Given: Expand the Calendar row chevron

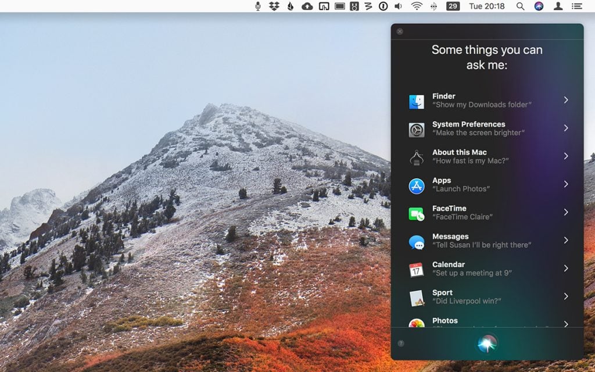Looking at the screenshot, I should tap(565, 269).
